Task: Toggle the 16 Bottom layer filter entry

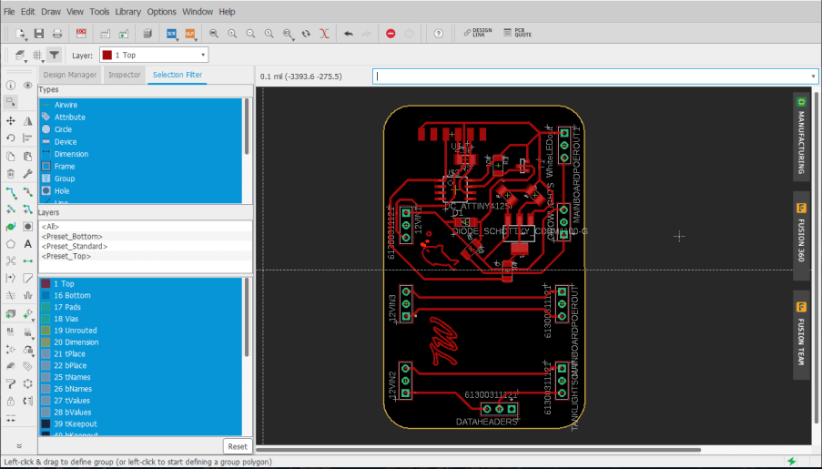Action: click(71, 295)
